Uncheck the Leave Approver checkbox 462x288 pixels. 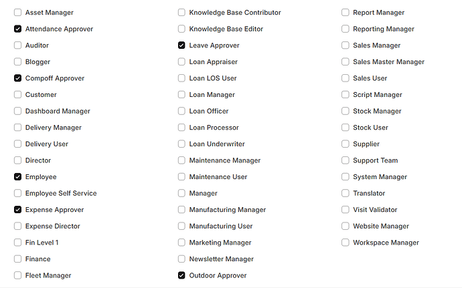181,45
